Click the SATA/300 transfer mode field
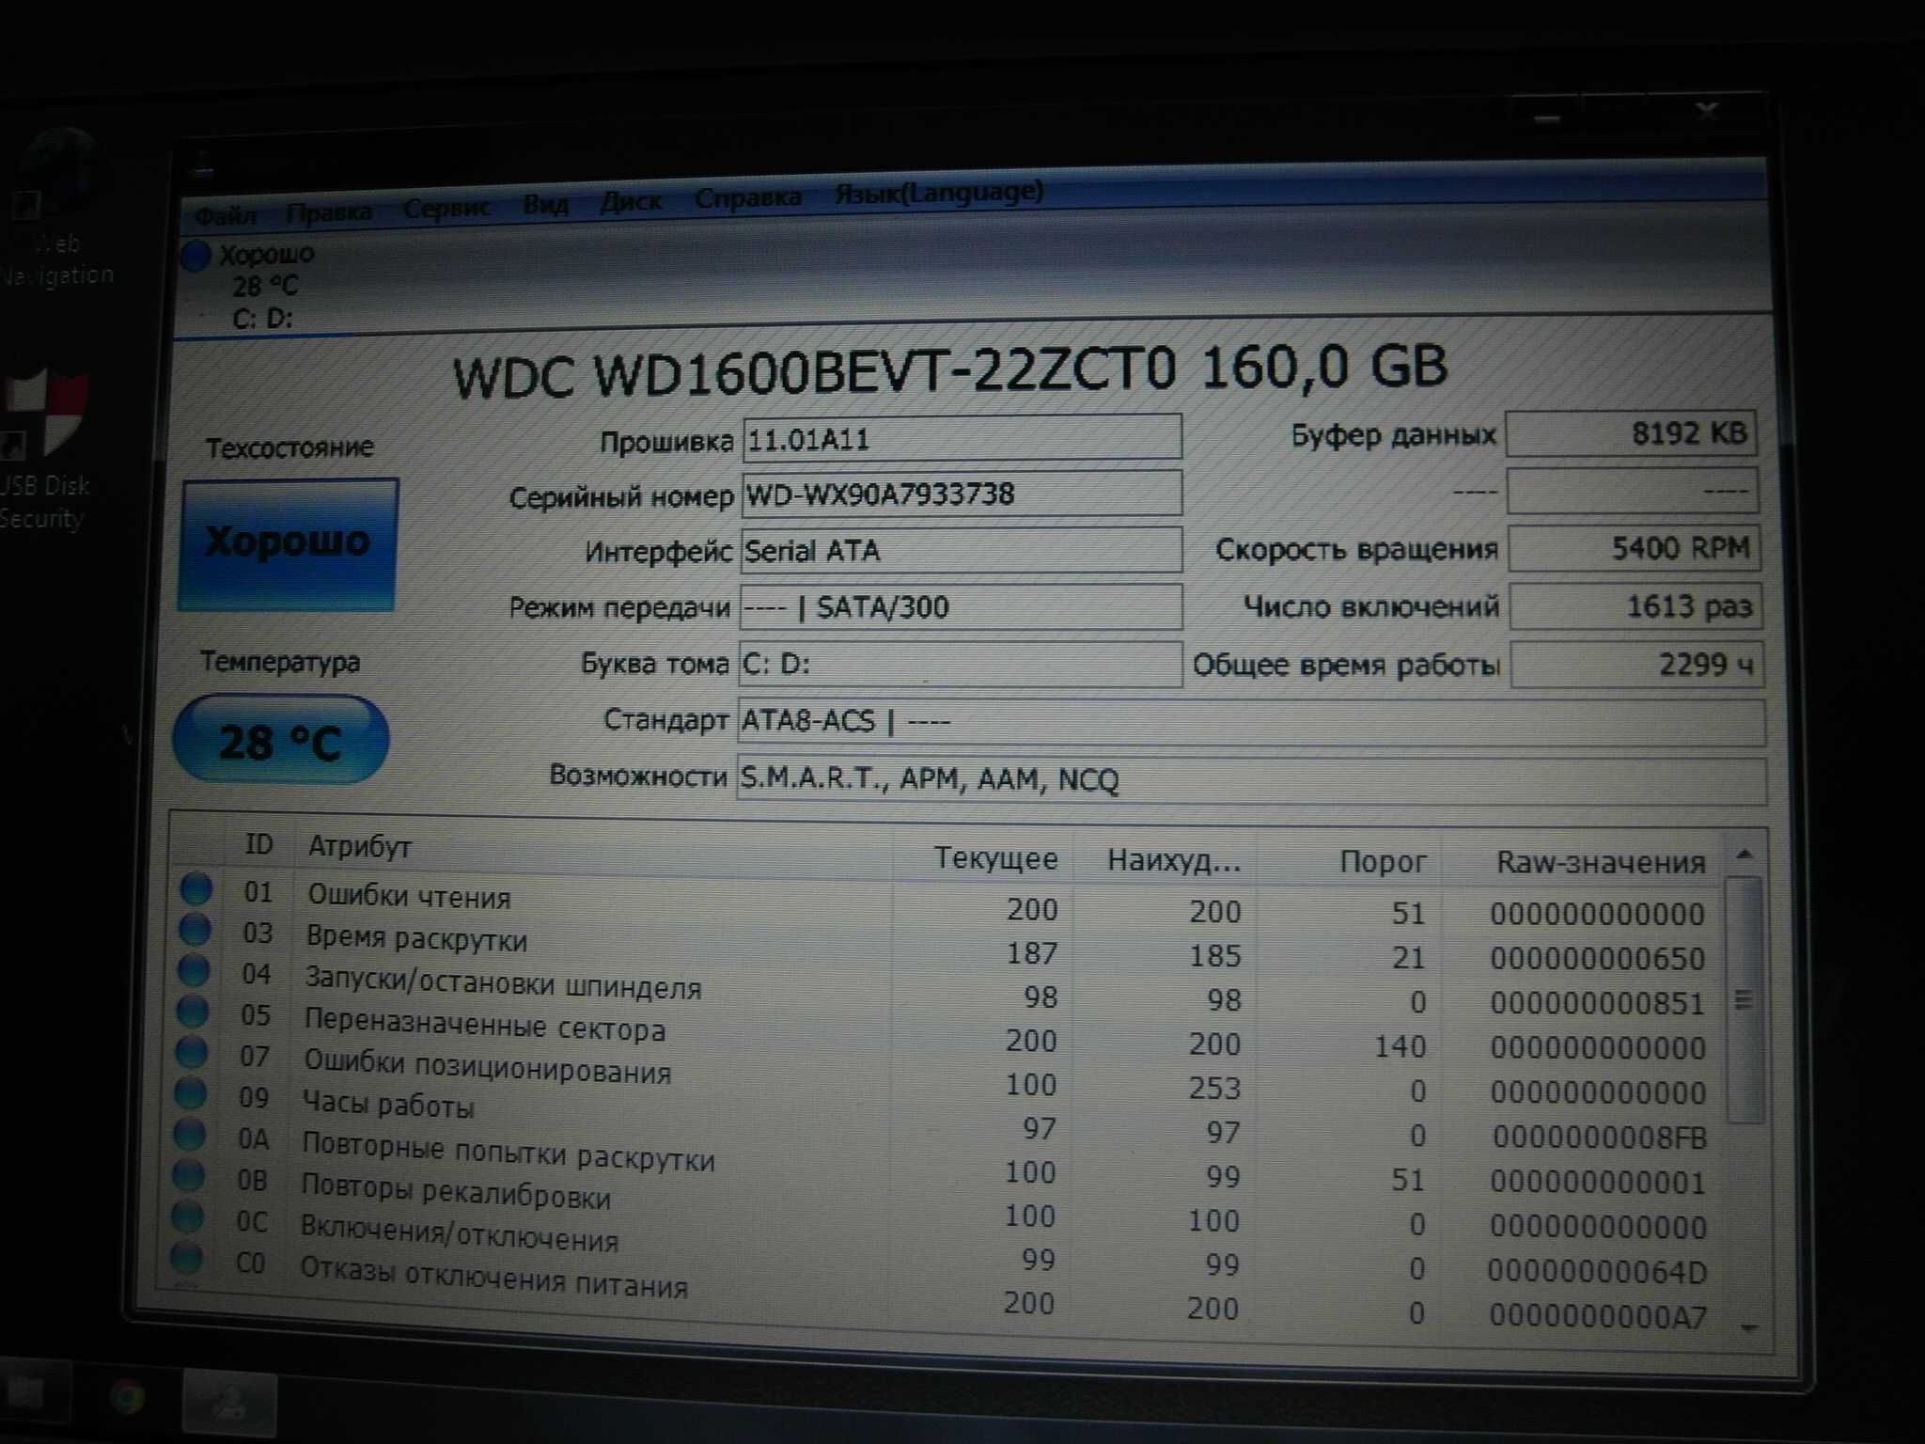The height and width of the screenshot is (1444, 1925). tap(961, 606)
